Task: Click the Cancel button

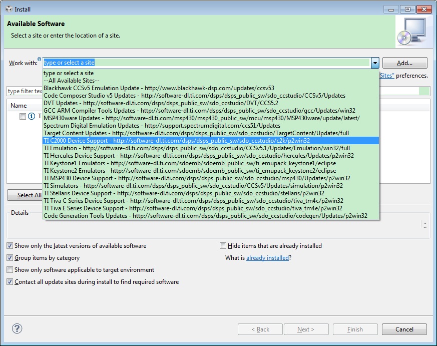Action: click(404, 329)
